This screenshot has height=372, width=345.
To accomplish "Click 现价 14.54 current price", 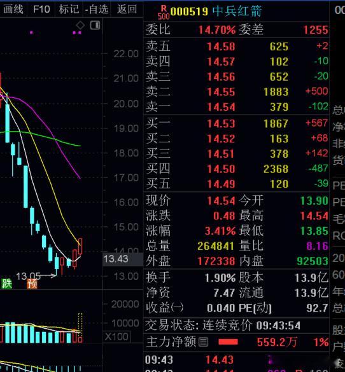I will 221,201.
